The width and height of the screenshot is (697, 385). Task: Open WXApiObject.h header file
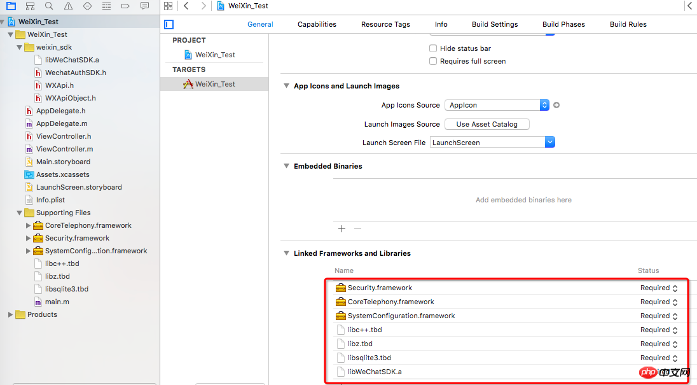70,98
